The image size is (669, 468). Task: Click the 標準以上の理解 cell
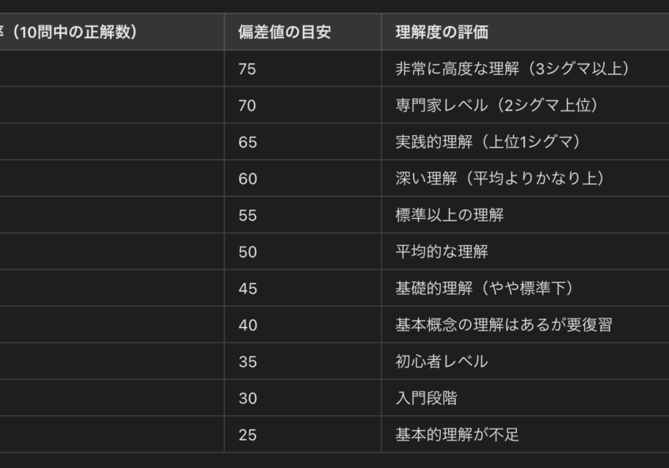449,215
